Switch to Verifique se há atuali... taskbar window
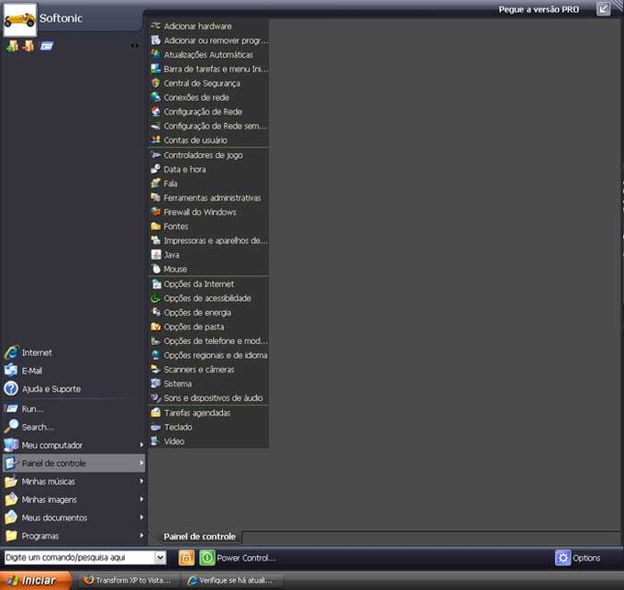 tap(231, 581)
